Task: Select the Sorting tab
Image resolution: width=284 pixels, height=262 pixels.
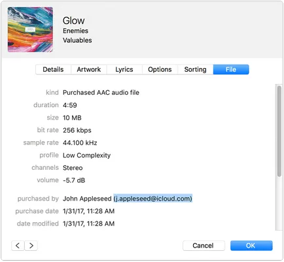Action: (196, 69)
